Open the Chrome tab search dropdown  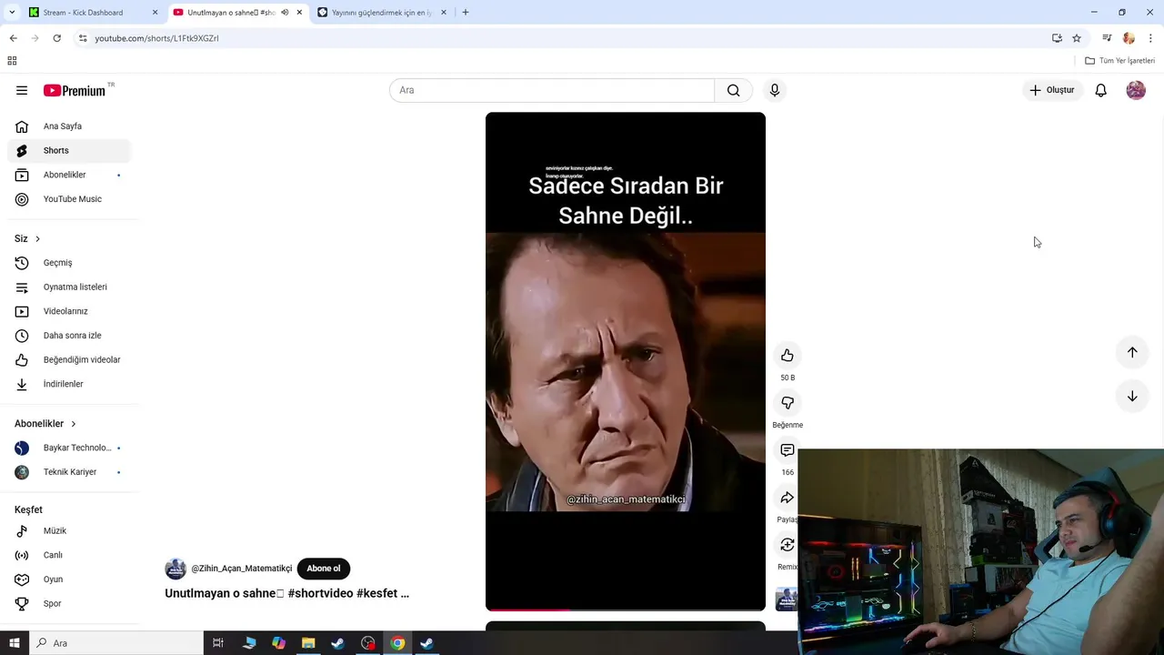point(12,13)
